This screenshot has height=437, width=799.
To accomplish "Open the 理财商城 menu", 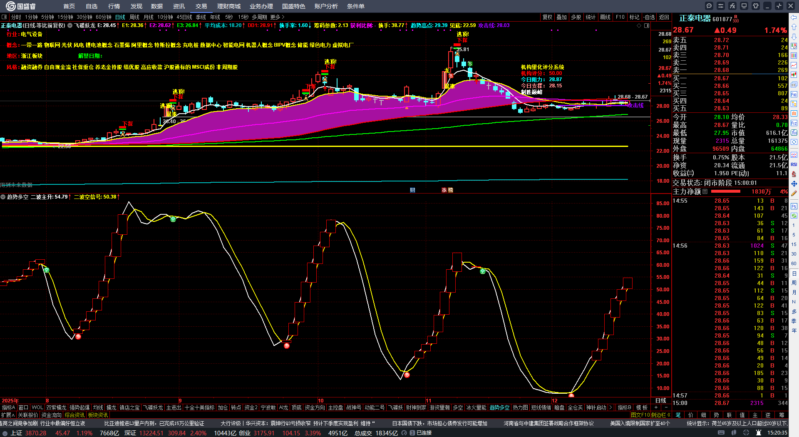I will [229, 6].
